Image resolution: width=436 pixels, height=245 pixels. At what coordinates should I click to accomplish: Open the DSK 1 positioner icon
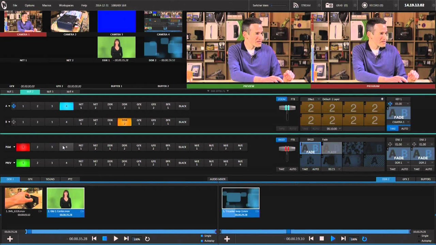pyautogui.click(x=390, y=144)
